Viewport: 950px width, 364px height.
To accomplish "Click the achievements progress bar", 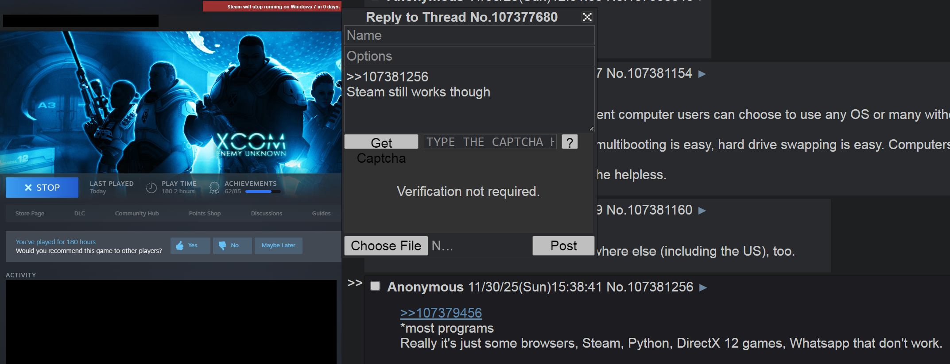I will 263,192.
